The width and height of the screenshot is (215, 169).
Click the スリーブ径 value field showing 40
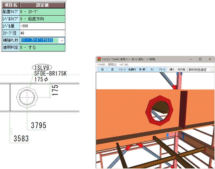(42, 33)
